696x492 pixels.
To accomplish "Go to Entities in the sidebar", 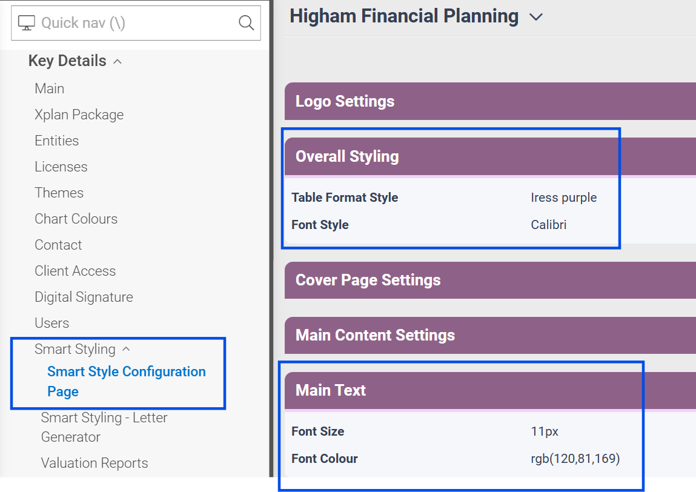I will [57, 141].
